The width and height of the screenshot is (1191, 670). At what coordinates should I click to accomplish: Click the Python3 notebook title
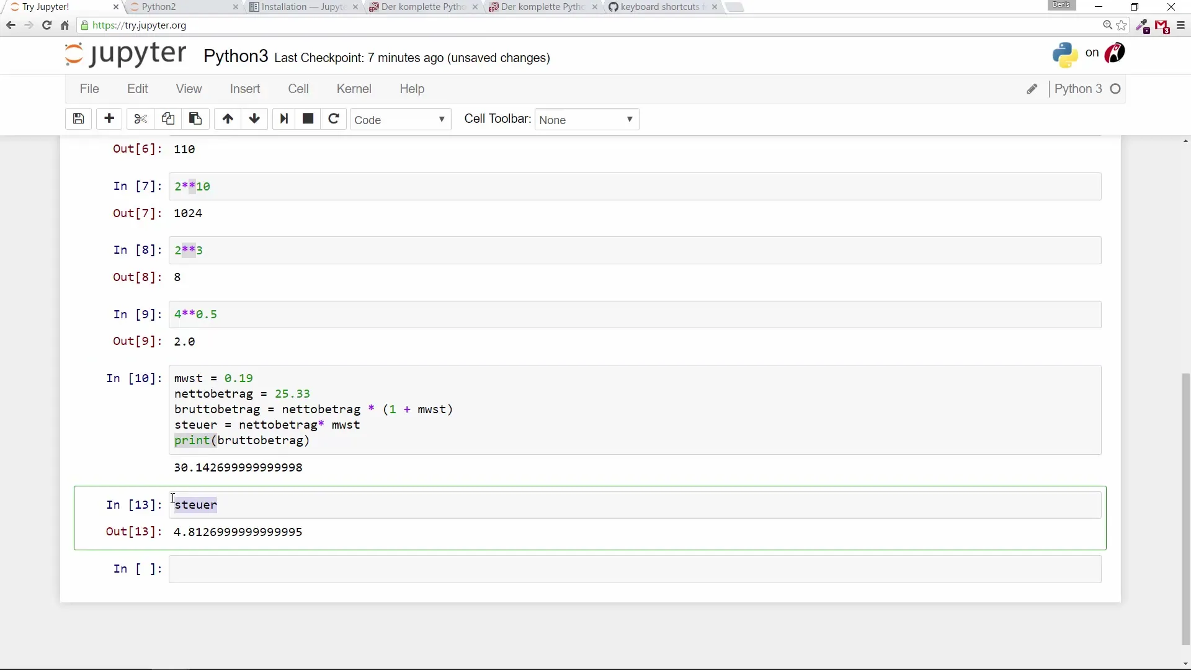[x=236, y=56]
